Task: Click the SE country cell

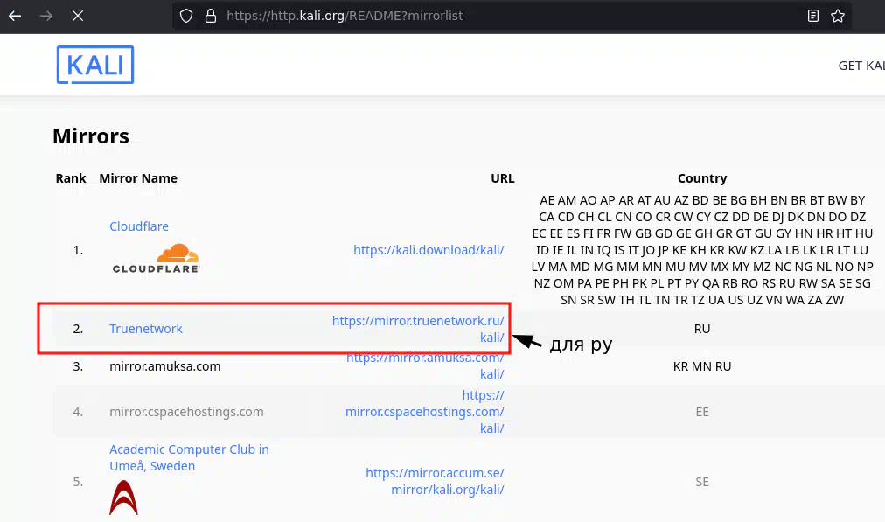Action: click(702, 482)
